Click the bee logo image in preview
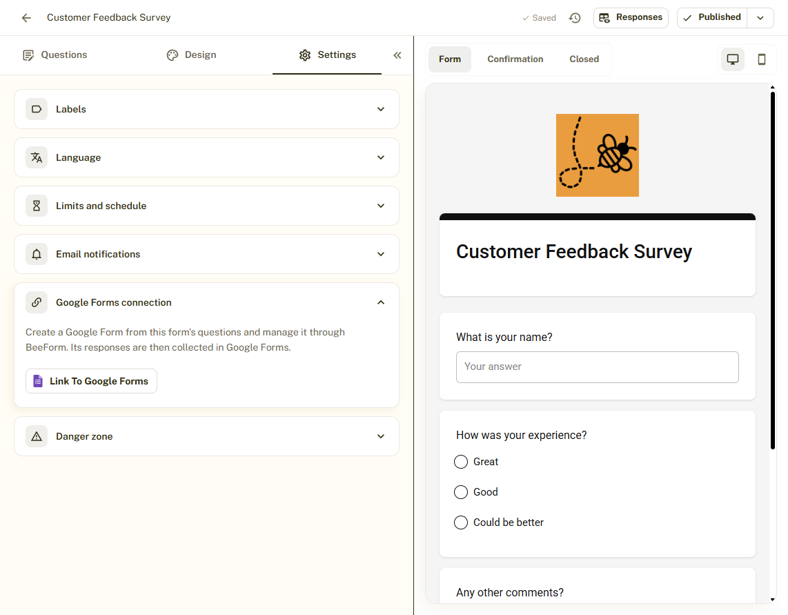This screenshot has width=788, height=615. [x=597, y=155]
